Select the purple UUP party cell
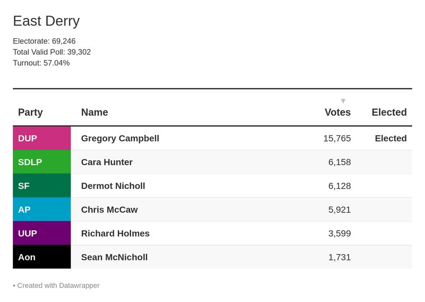Image resolution: width=425 pixels, height=302 pixels. (42, 234)
